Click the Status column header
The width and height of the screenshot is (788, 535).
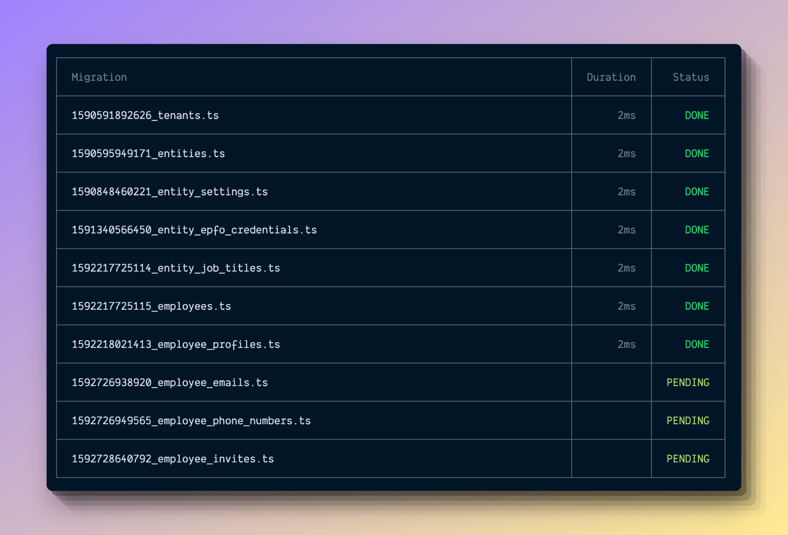coord(690,77)
